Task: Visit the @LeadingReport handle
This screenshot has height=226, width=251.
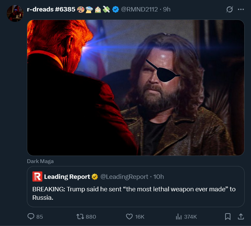Action: tap(124, 176)
